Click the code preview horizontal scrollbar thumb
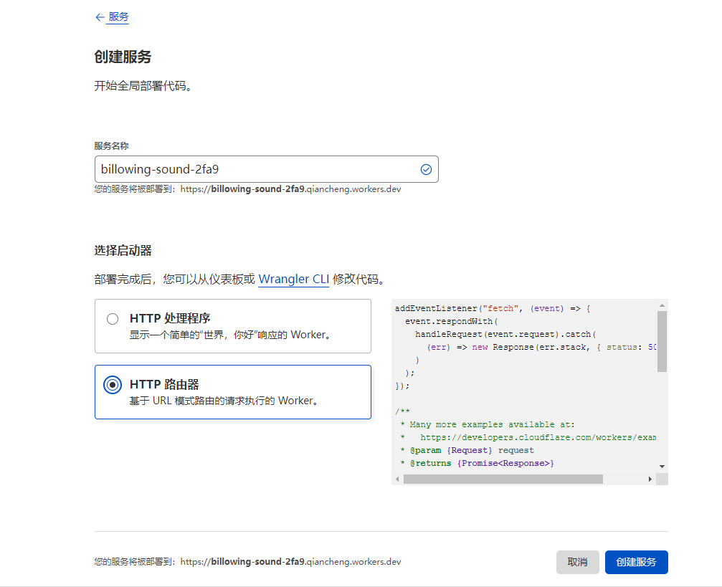The image size is (722, 587). [503, 479]
